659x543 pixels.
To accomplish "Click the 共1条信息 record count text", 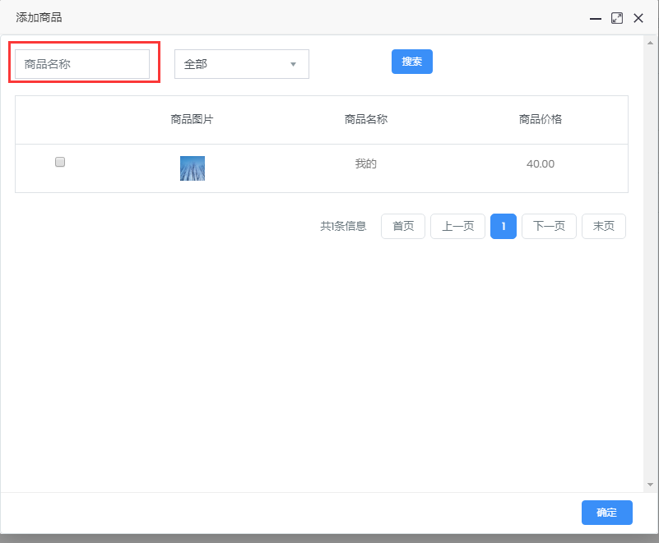I will (343, 226).
